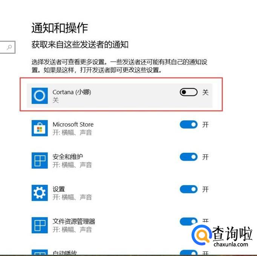Click the 设置 gear icon
Image resolution: width=257 pixels, height=256 pixels.
point(40,193)
